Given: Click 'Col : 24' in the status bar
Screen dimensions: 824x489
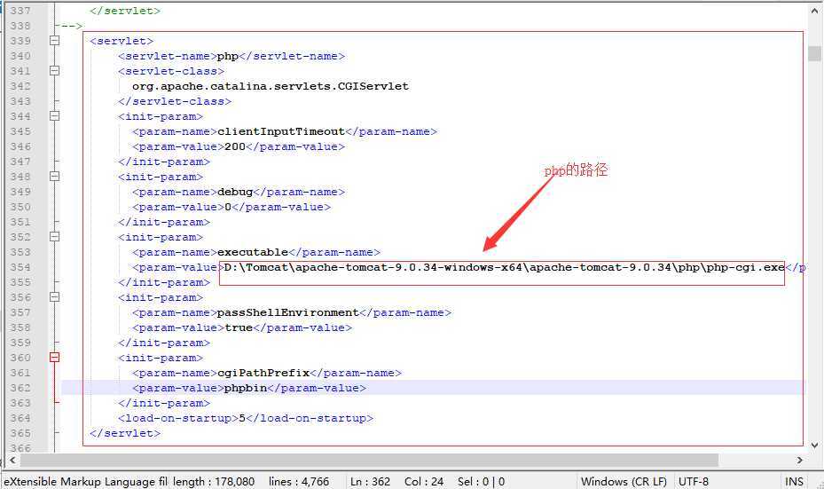Looking at the screenshot, I should point(424,481).
